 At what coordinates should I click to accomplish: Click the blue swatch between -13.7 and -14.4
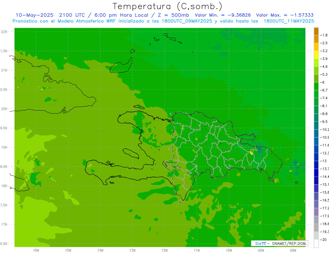click(316, 173)
